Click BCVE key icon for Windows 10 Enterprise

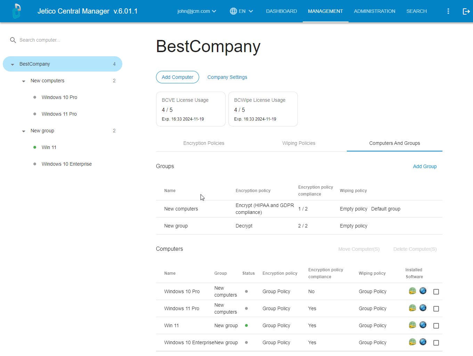click(413, 342)
